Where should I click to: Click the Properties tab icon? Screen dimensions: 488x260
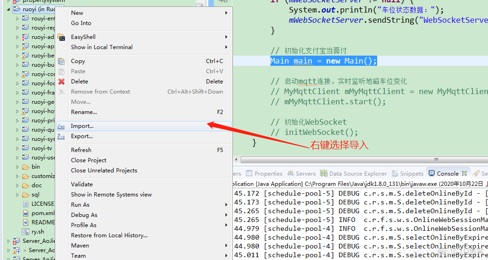coord(249,173)
